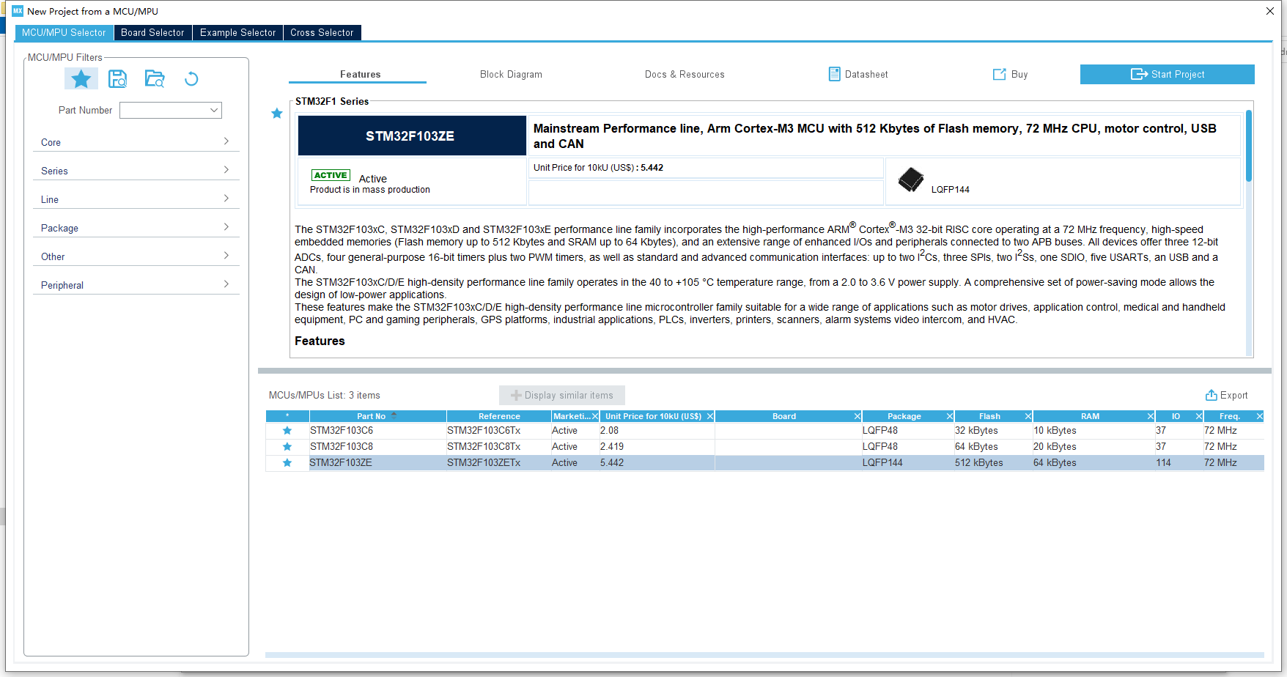Remove the RAM column with X
Image resolution: width=1287 pixels, height=677 pixels.
tap(1151, 416)
